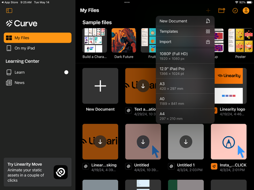
Task: Download the Untitled 1 file
Action: [x=186, y=142]
